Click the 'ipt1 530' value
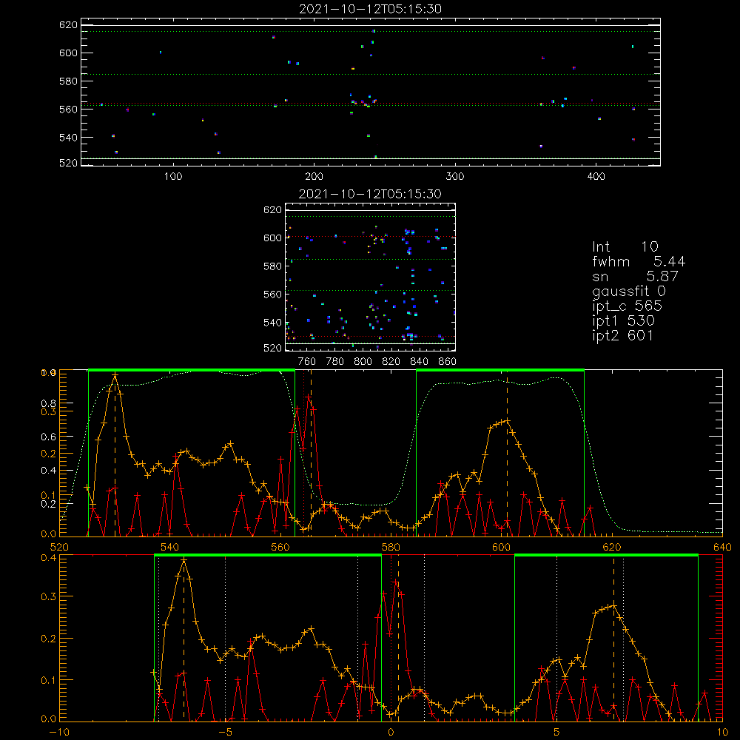 (x=623, y=321)
